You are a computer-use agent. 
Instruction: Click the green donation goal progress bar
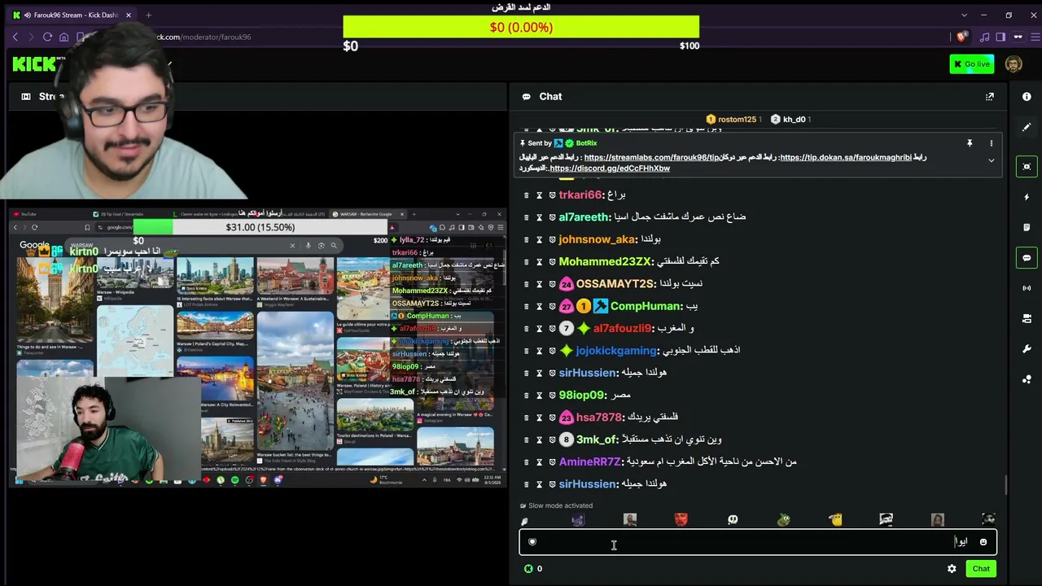coord(521,28)
